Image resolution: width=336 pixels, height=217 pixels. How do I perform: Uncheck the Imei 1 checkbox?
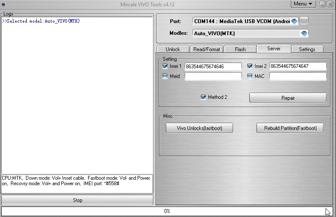click(x=165, y=66)
